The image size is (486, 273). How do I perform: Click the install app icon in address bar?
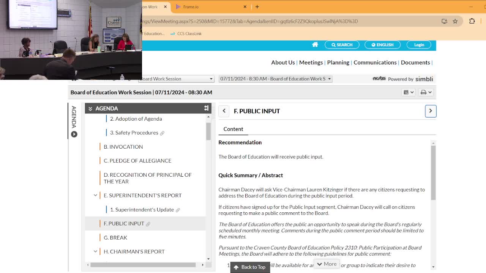click(444, 21)
